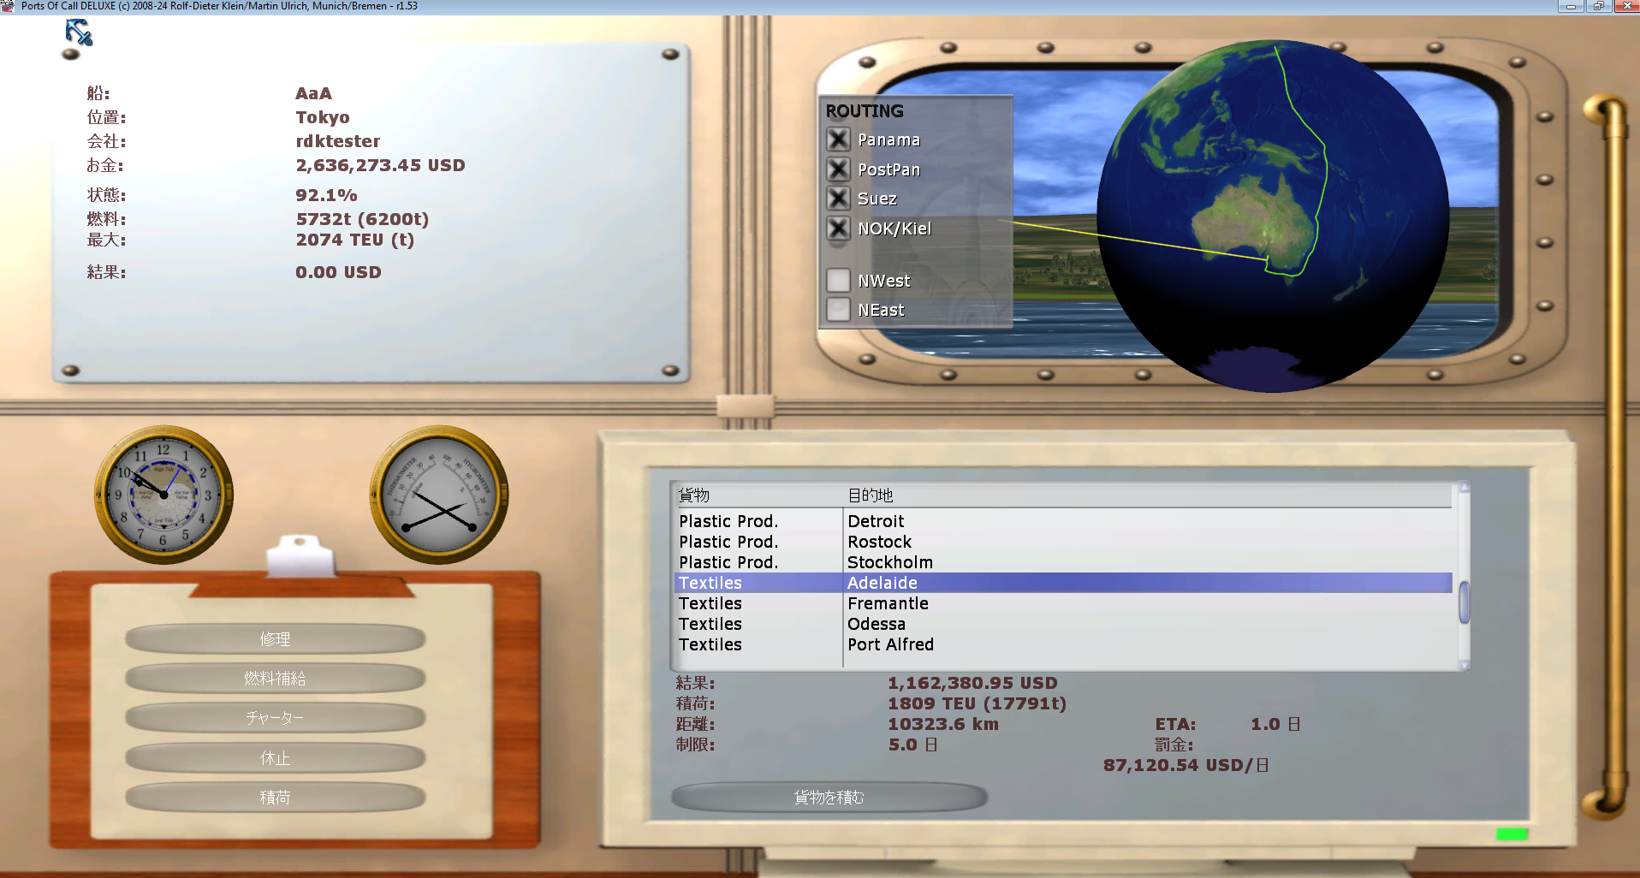Select Plastic Prod. cargo to Rostock

[1063, 542]
